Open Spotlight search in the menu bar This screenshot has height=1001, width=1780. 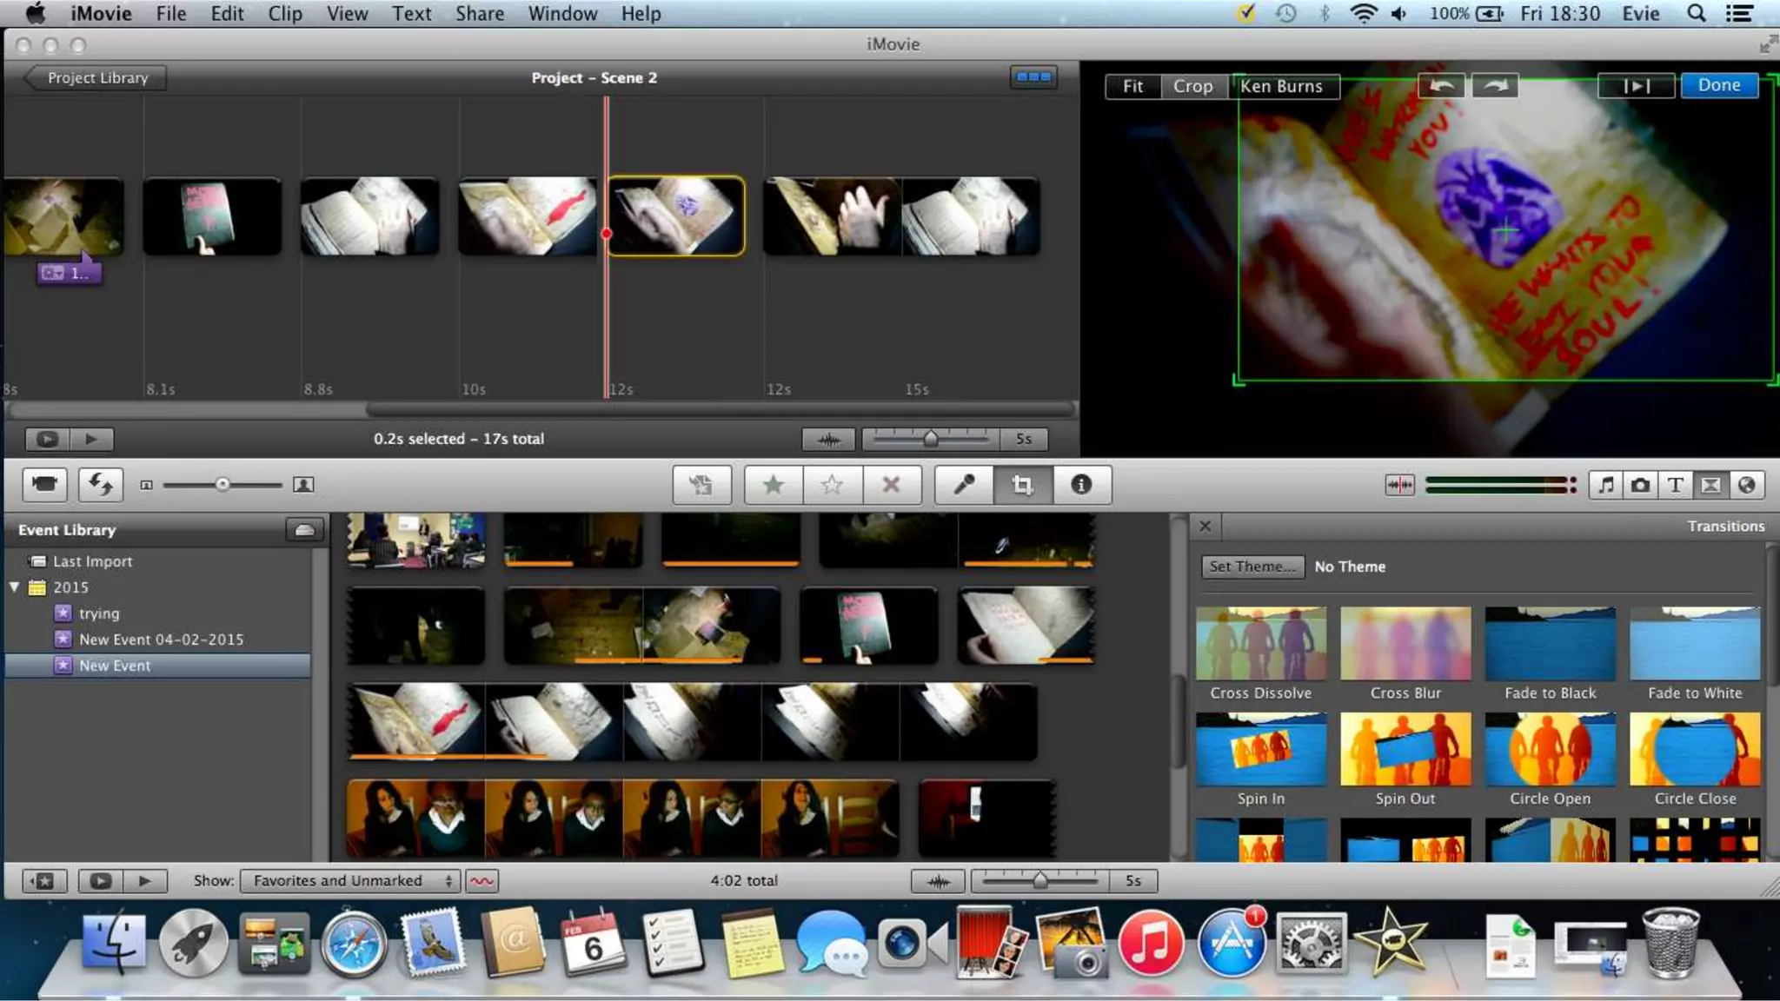tap(1696, 14)
